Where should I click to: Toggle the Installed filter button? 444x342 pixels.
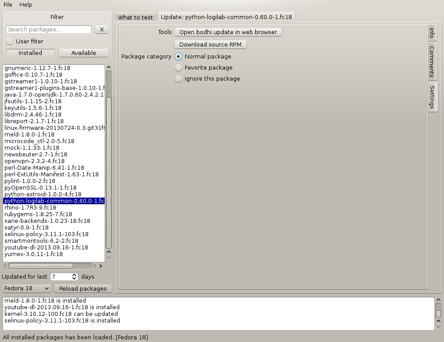[x=30, y=53]
